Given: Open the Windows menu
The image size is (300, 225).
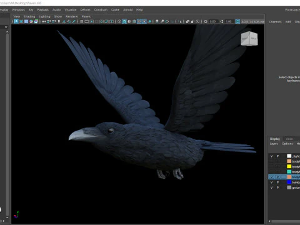Looking at the screenshot, I should 18,9.
